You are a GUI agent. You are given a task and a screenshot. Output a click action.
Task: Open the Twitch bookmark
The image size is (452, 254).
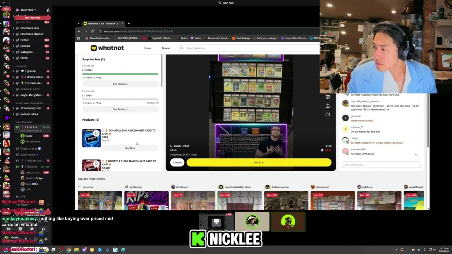click(196, 38)
